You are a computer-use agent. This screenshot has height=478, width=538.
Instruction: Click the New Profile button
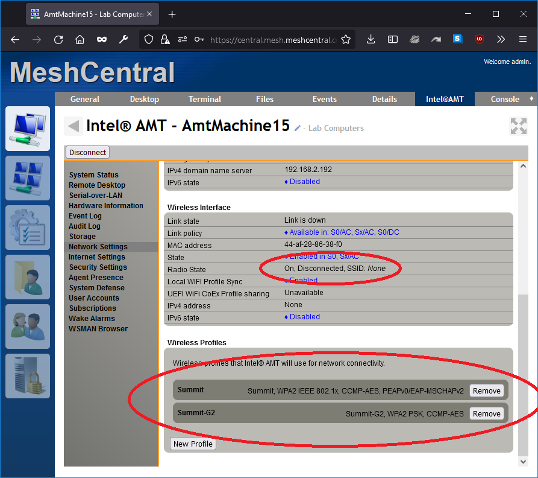[x=192, y=444]
